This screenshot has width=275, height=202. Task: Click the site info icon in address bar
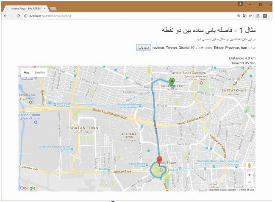[x=25, y=16]
